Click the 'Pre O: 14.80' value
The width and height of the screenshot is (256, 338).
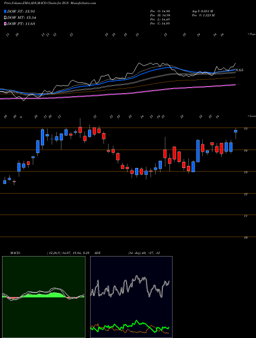point(160,11)
